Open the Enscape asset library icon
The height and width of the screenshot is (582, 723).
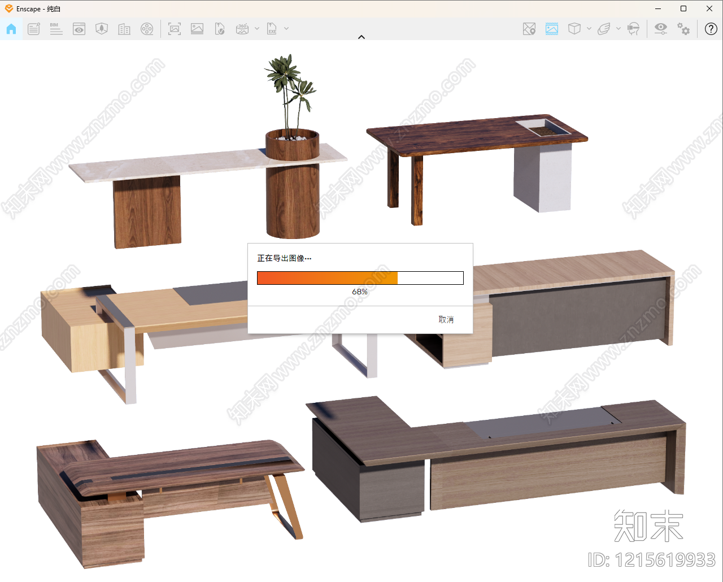[102, 29]
